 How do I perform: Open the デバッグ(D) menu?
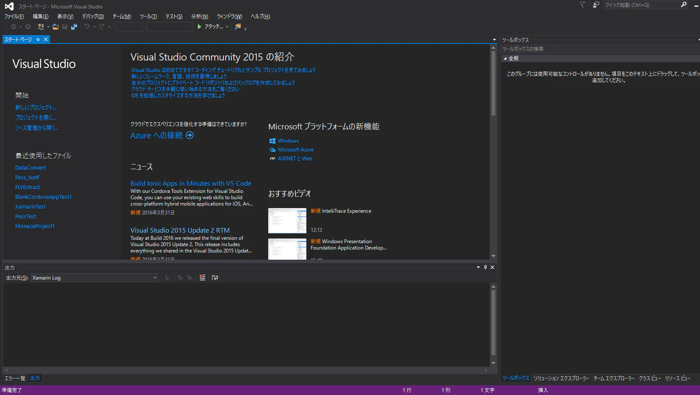[93, 16]
